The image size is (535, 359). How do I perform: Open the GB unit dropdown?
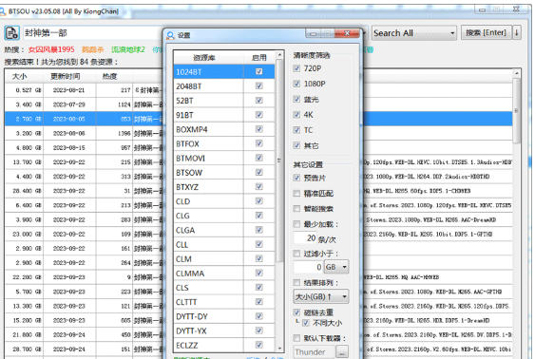336,267
